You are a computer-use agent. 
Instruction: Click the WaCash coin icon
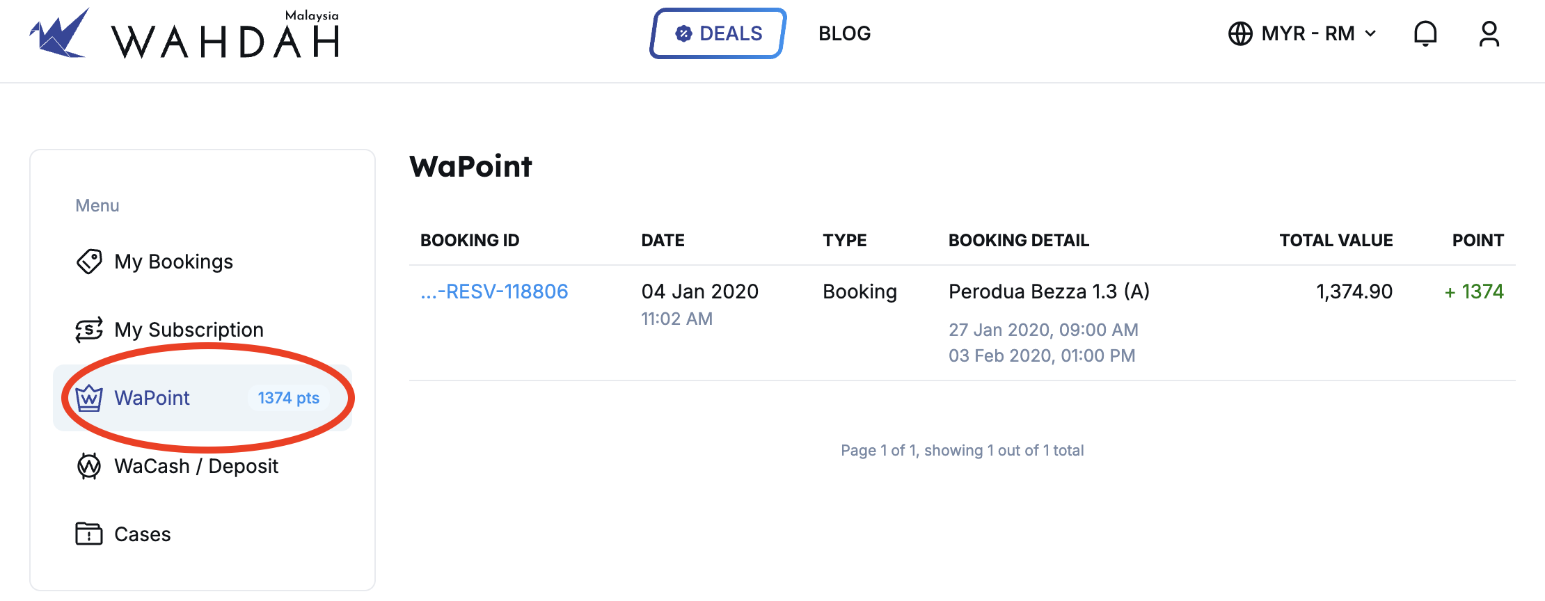click(89, 466)
